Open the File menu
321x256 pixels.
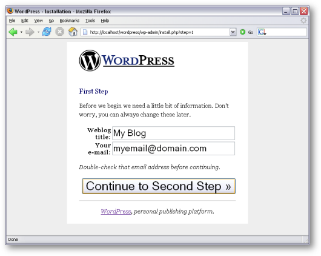coord(12,21)
